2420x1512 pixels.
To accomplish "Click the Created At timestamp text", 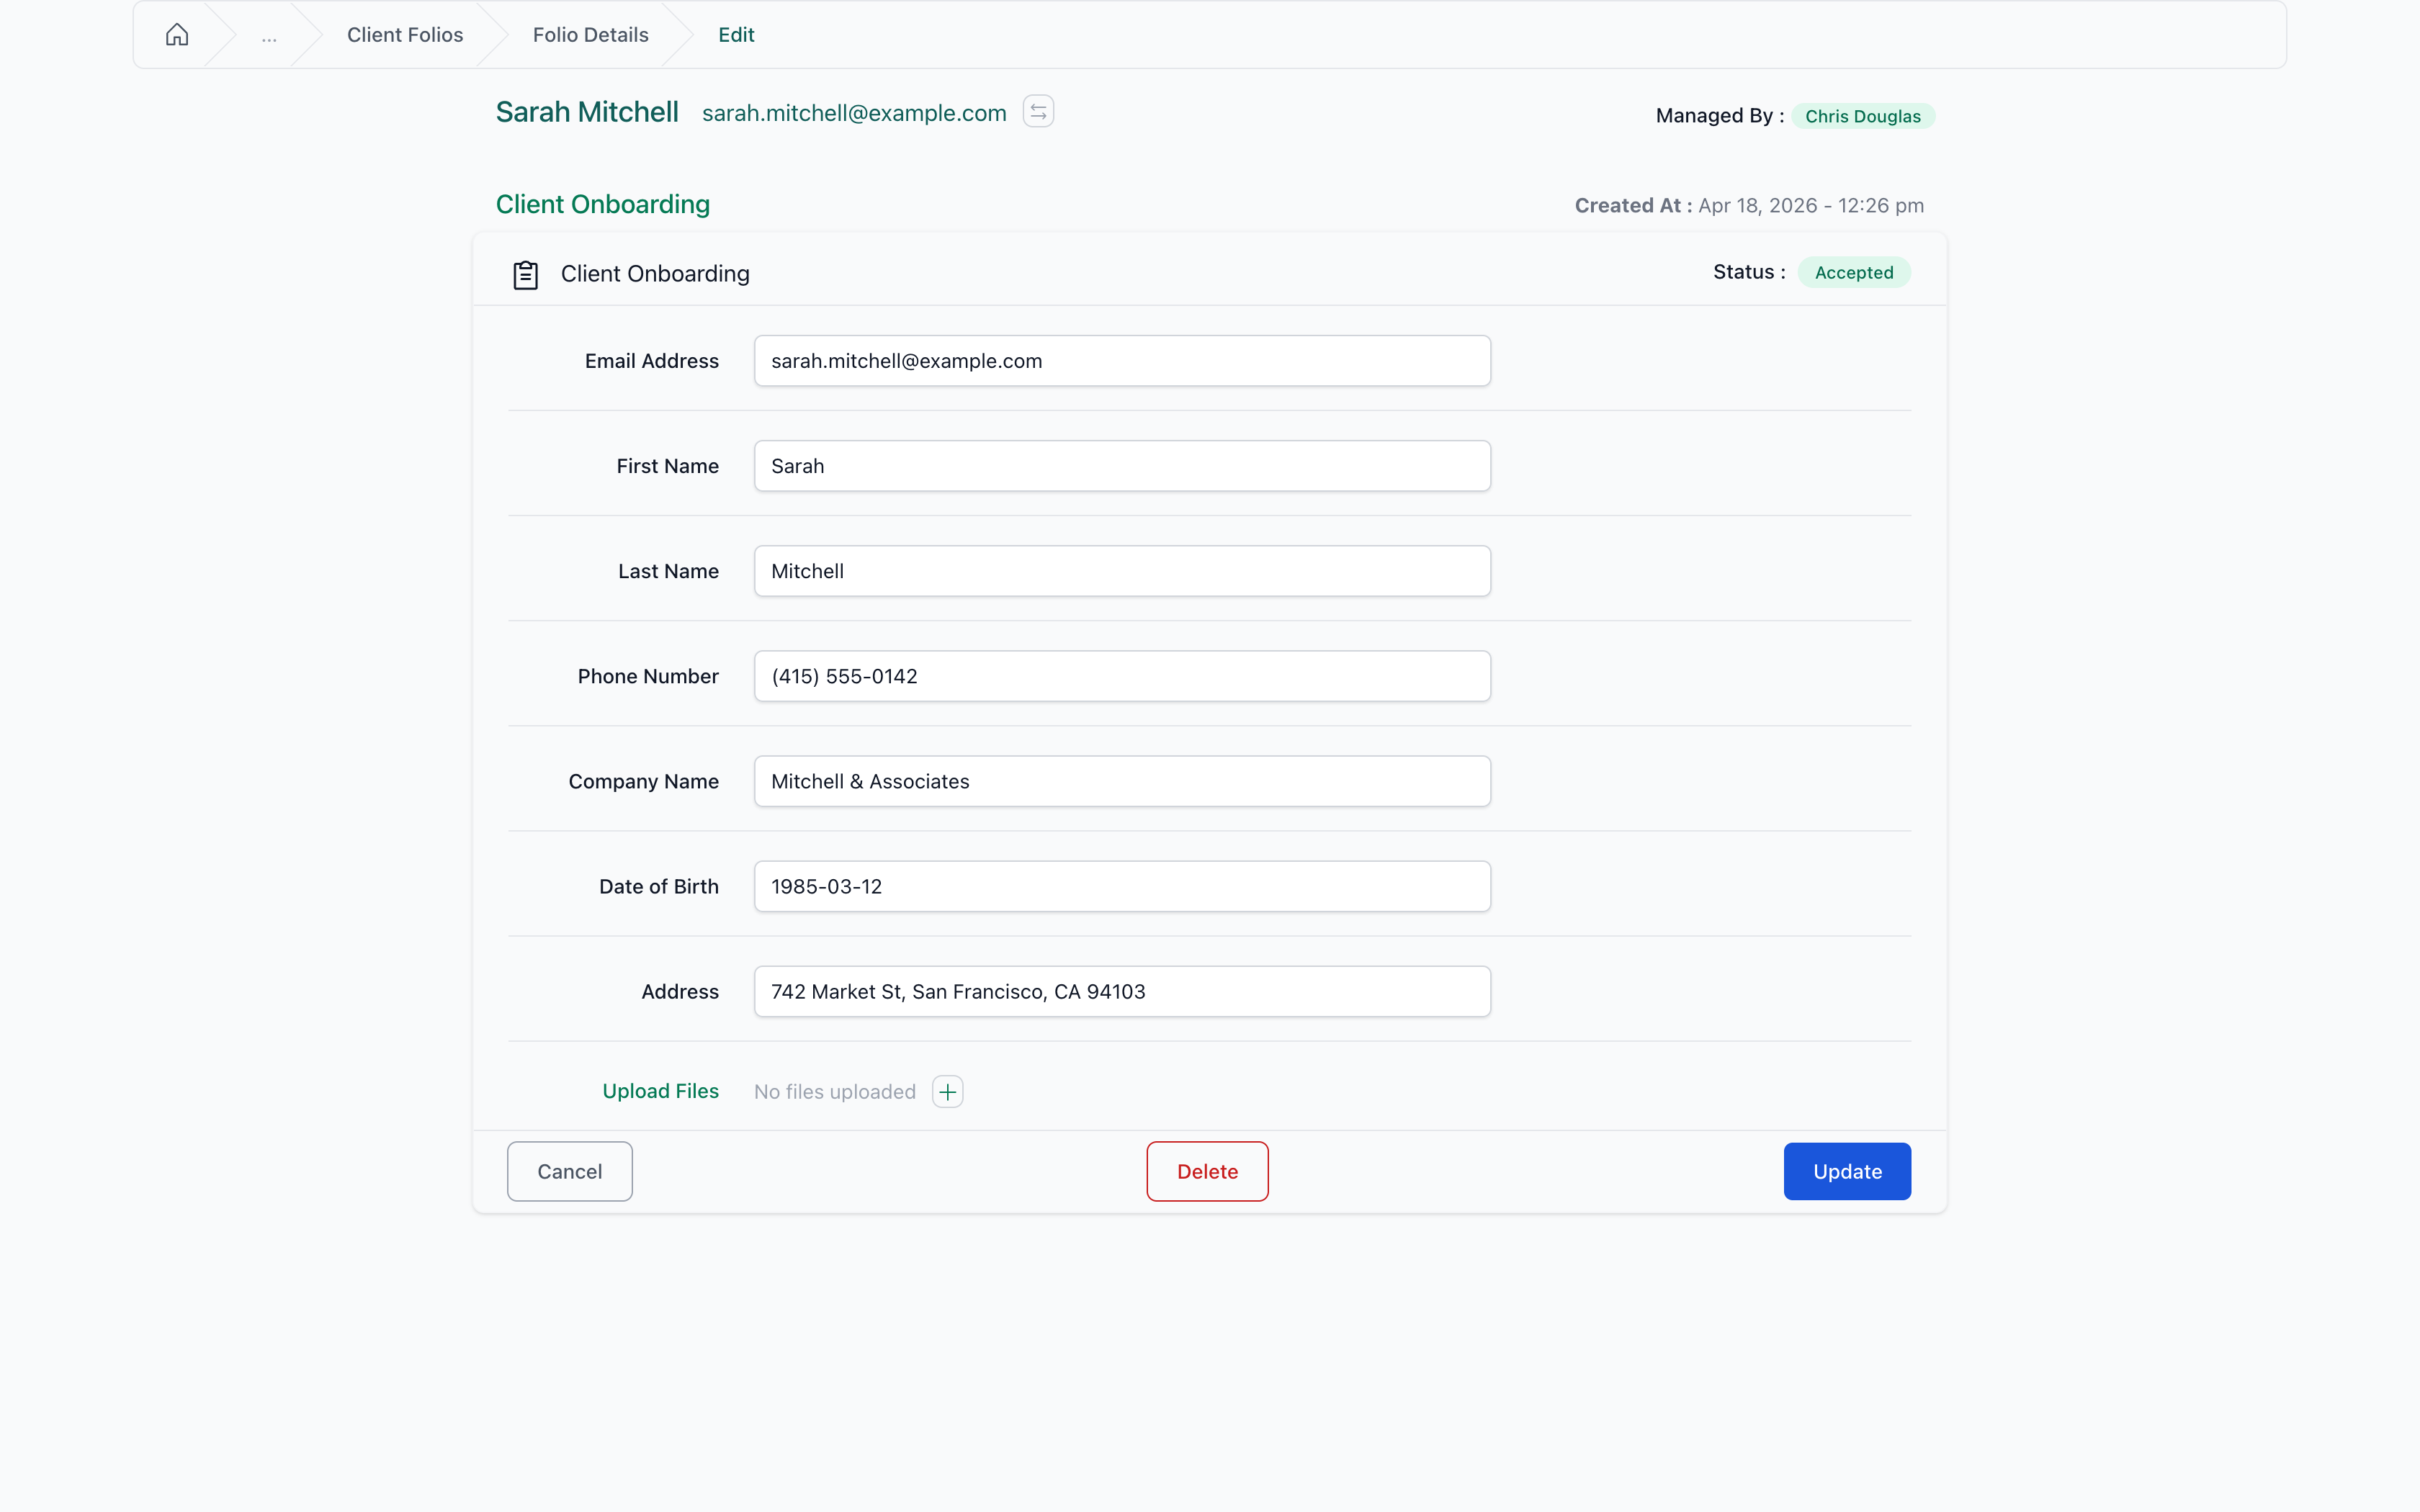I will point(1749,205).
